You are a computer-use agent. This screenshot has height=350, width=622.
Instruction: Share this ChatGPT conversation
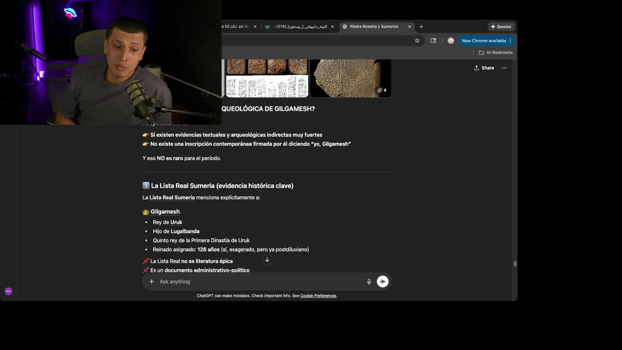[484, 68]
